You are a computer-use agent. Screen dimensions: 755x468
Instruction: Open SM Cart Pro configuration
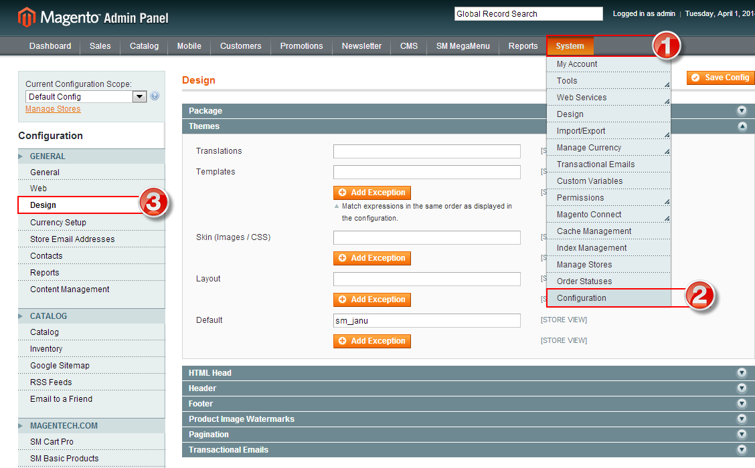tap(92, 441)
